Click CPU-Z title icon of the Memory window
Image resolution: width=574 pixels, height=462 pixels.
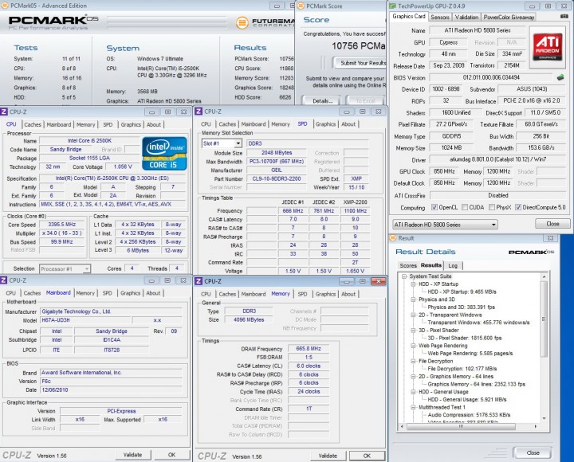coord(199,281)
